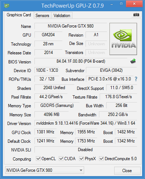This screenshot has width=145, height=179.
Task: Open the NVIDIA GeForce GTX 980 dropdown
Action: pos(45,170)
